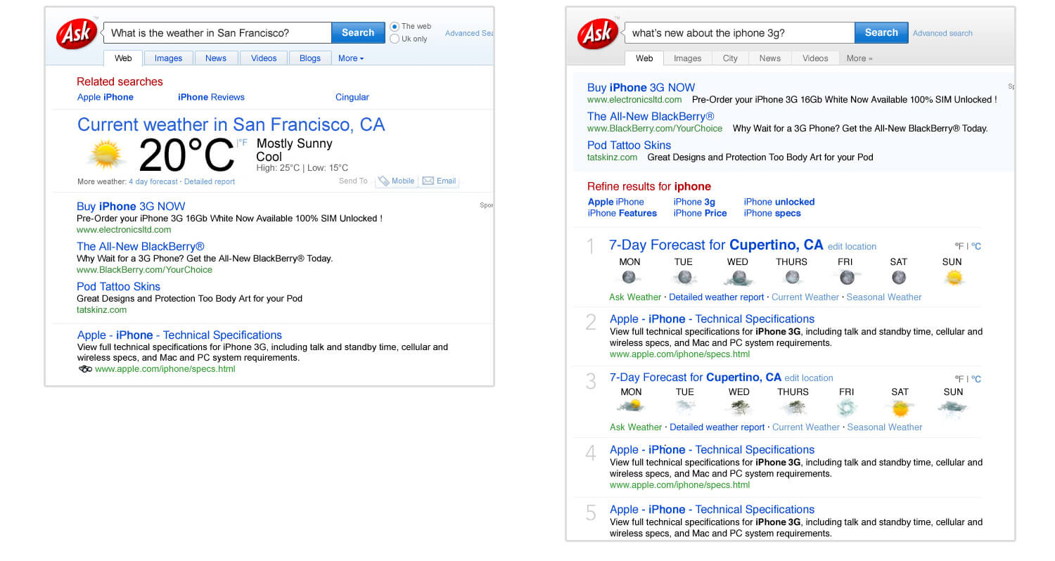Click the 'Cingular' related search
Viewport: 1055px width, 561px height.
352,97
